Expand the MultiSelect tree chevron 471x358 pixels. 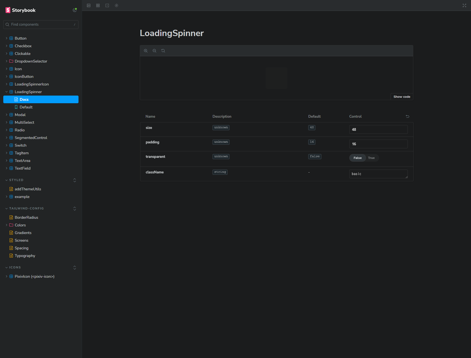tap(7, 122)
